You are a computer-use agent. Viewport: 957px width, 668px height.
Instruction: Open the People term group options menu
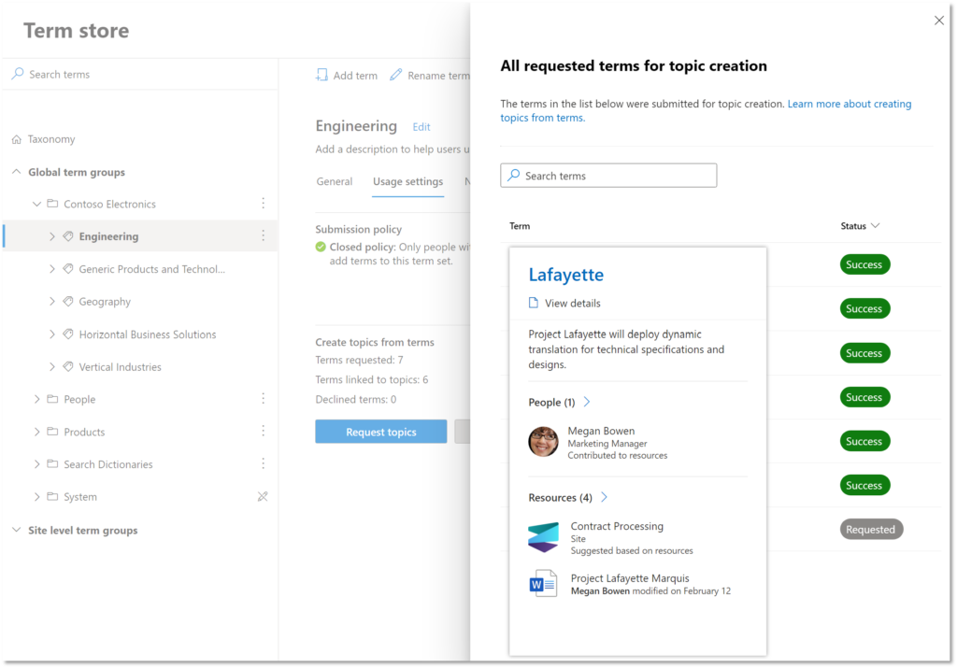(263, 399)
